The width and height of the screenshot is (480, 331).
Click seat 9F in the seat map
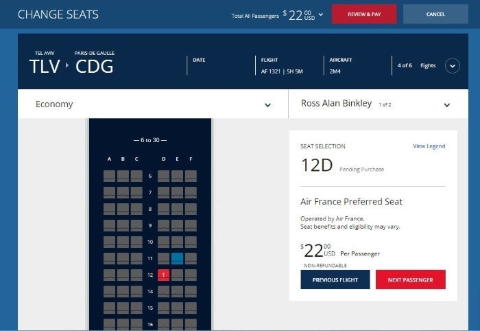[x=191, y=225]
